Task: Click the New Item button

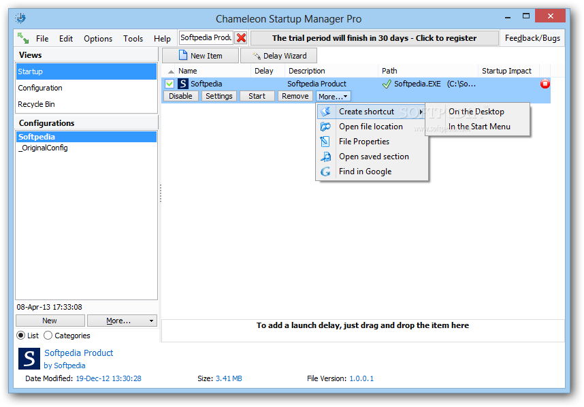Action: pyautogui.click(x=200, y=56)
